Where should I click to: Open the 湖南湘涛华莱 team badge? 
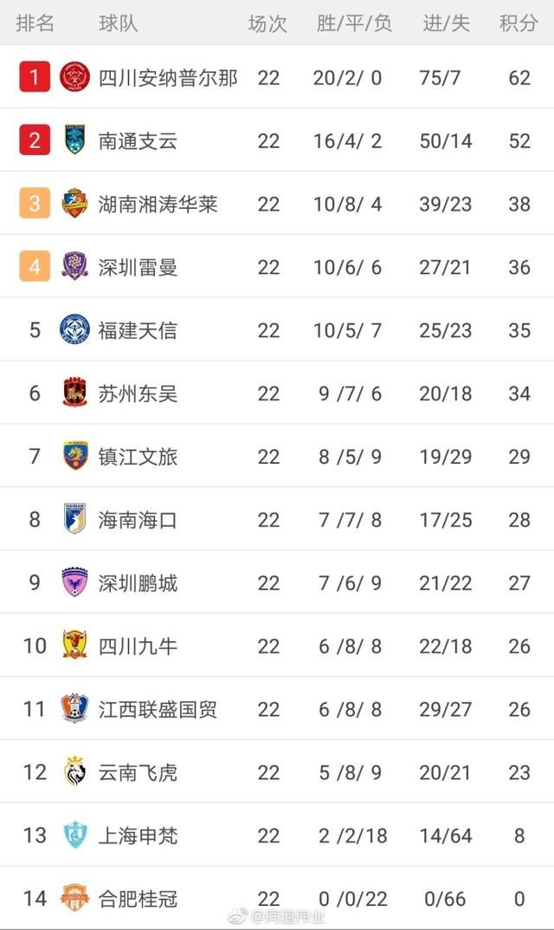75,204
